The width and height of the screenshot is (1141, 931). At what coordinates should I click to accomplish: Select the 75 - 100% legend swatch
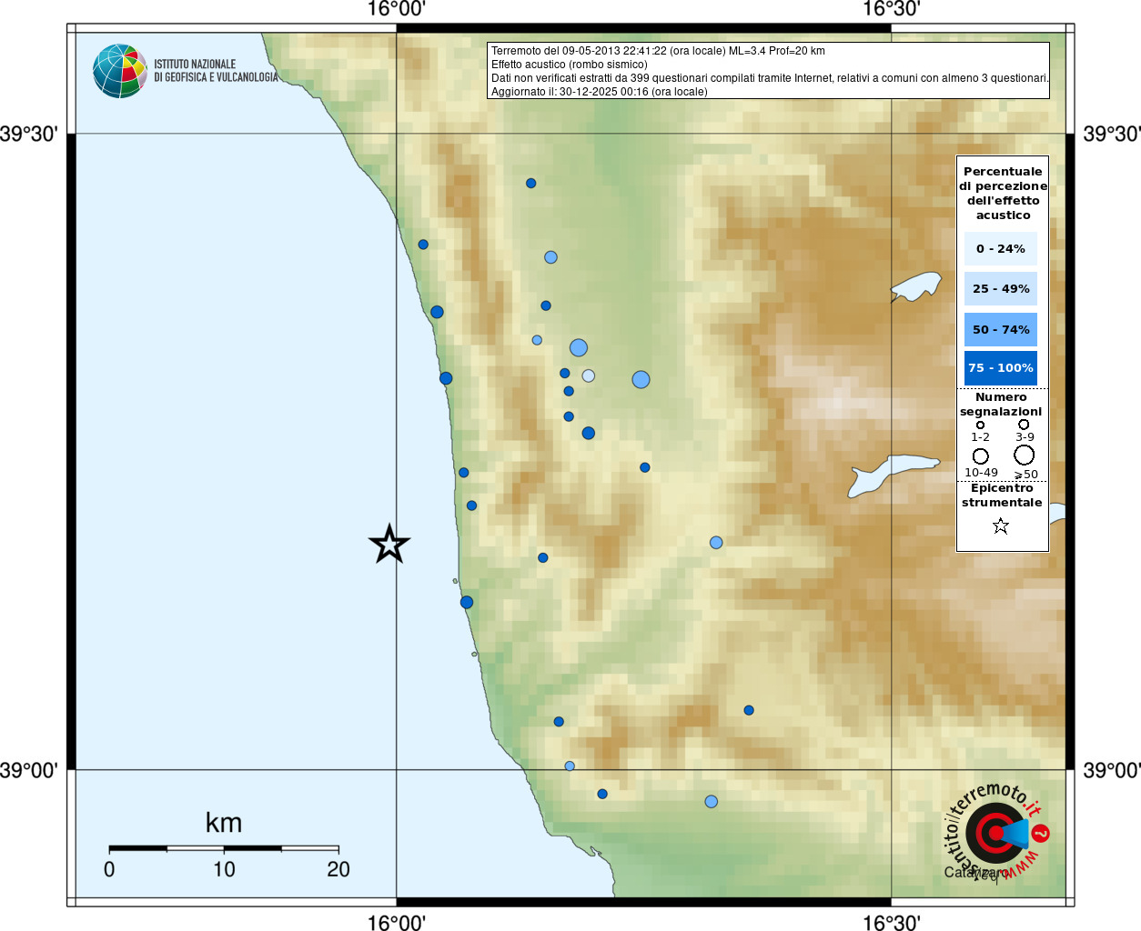point(1000,368)
